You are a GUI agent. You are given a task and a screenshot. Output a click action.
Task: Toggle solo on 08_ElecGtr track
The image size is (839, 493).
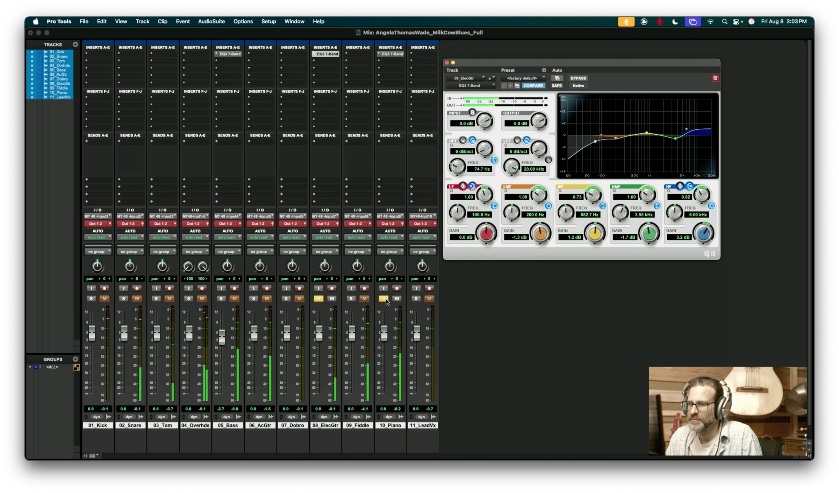tap(318, 298)
